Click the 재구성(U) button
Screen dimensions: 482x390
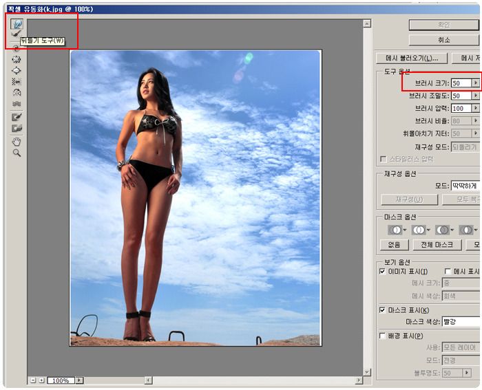(410, 199)
